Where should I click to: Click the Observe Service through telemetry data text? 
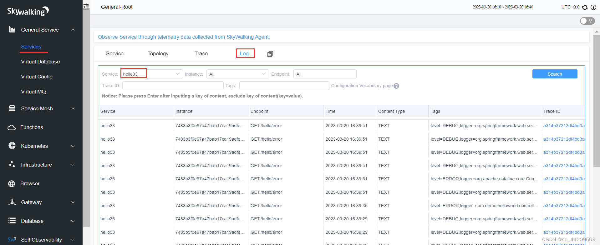pos(184,37)
